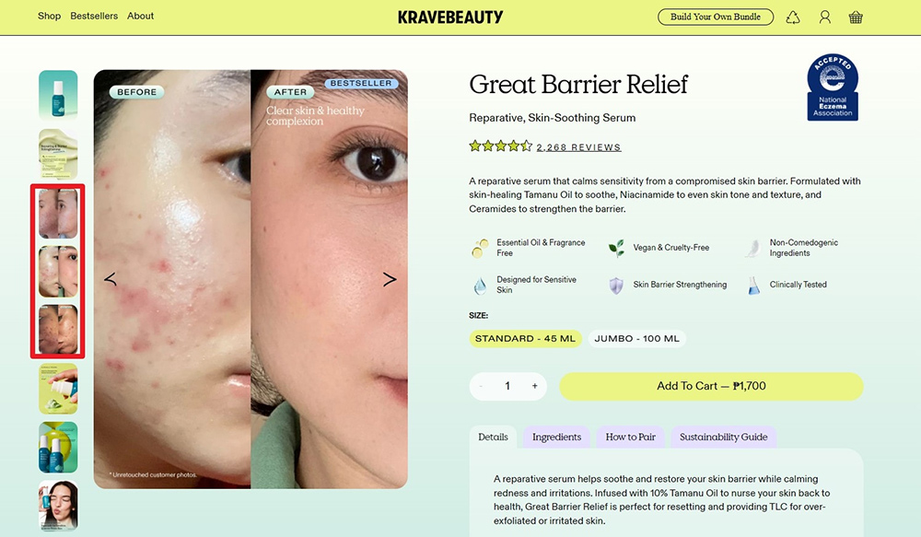Viewport: 921px width, 537px height.
Task: Select the STANDARD - 45 ML size
Action: coord(526,338)
